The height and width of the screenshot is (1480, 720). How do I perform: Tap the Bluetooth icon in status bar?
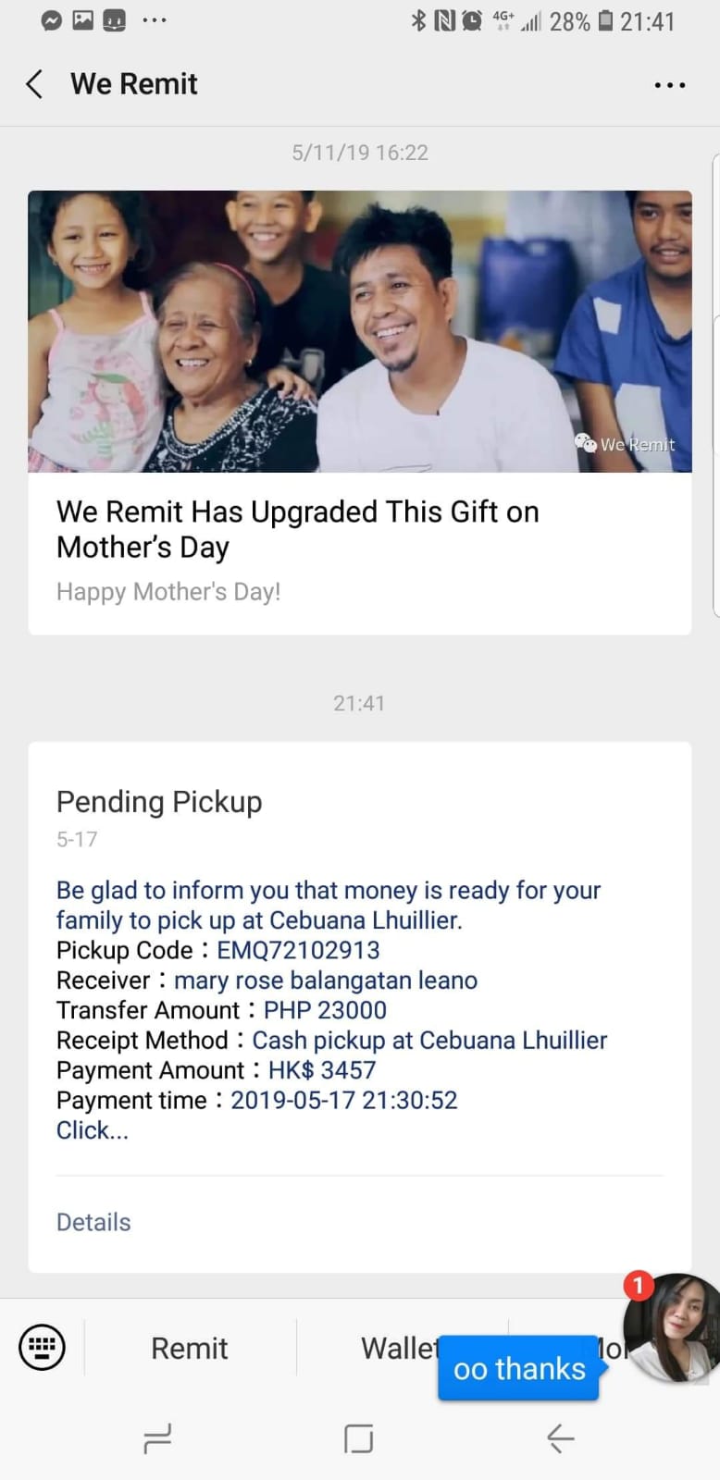[x=418, y=20]
